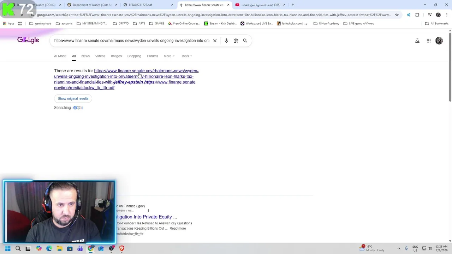The height and width of the screenshot is (254, 452).
Task: Open the accounts bookmark folder
Action: point(64,24)
